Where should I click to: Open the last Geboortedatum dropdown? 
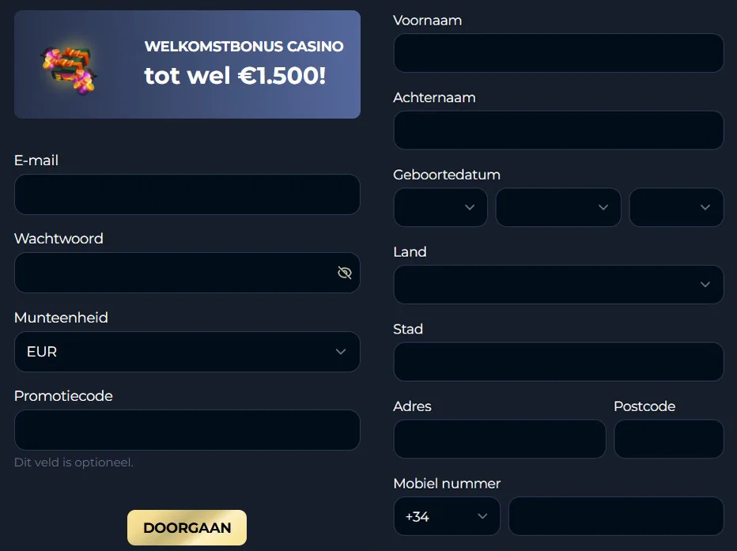pyautogui.click(x=676, y=207)
